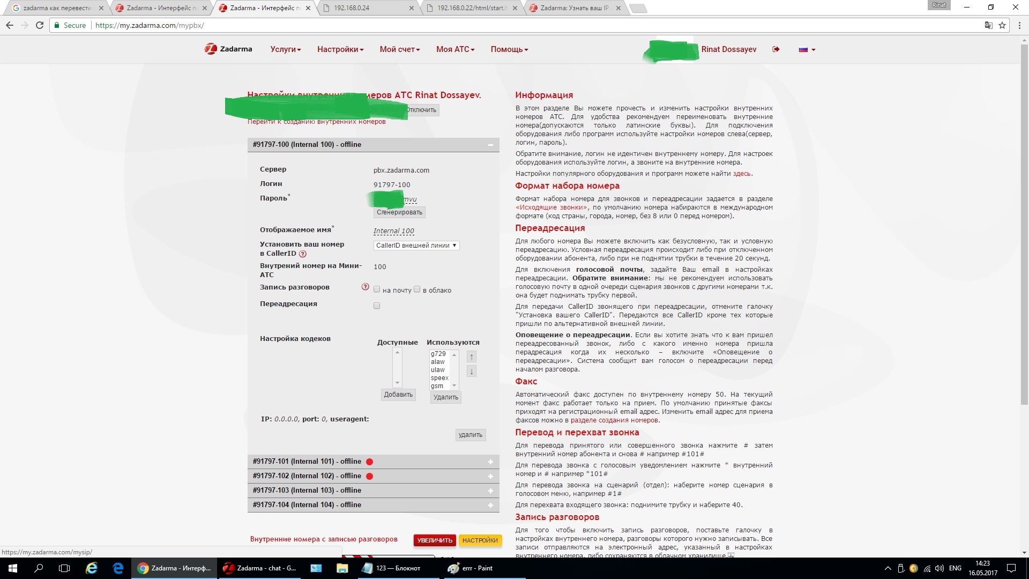1029x579 pixels.
Task: Open the Настройки menu
Action: coord(340,49)
